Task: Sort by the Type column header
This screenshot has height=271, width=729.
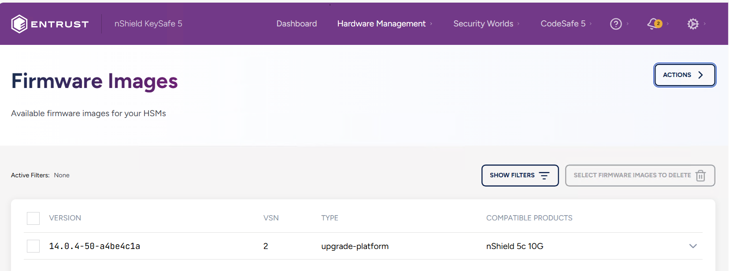Action: 329,218
